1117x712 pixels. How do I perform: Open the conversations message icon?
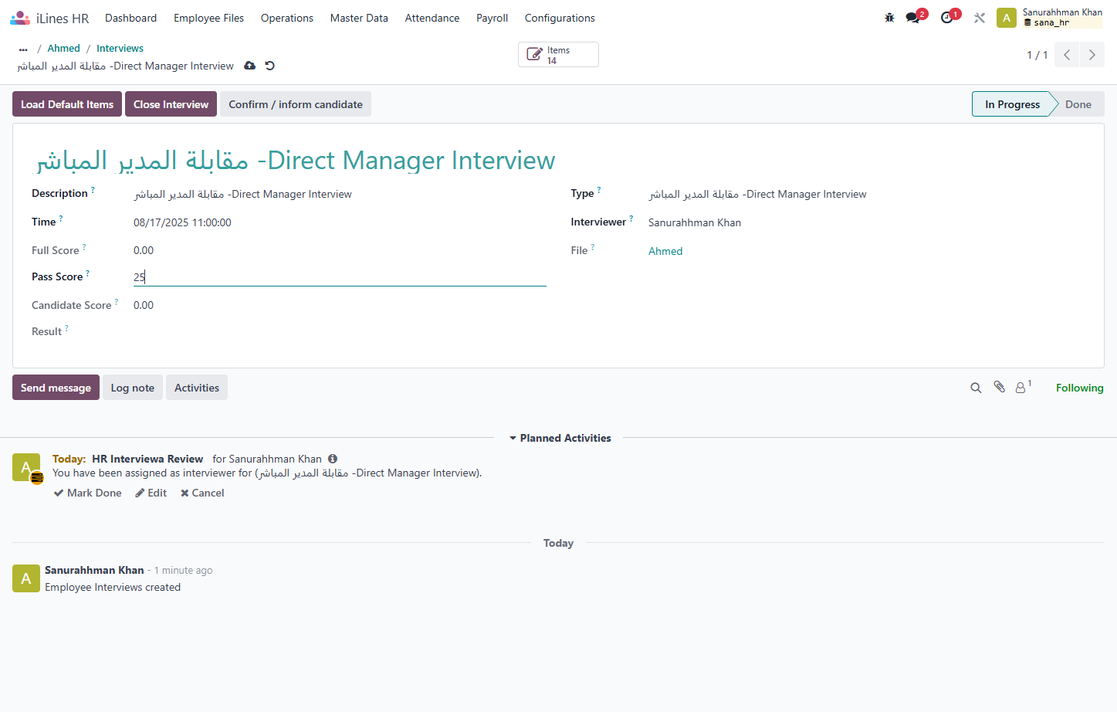pyautogui.click(x=913, y=18)
